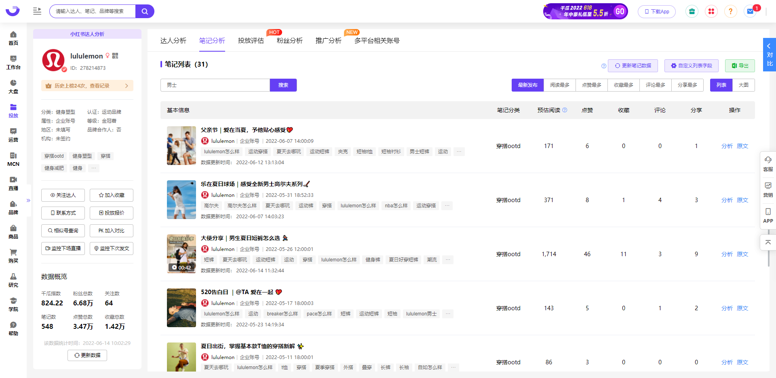776x378 pixels.
Task: Switch to 大图 large image view
Action: [x=743, y=85]
